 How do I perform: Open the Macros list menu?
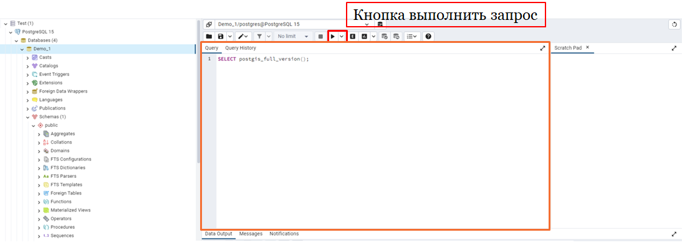coord(411,37)
